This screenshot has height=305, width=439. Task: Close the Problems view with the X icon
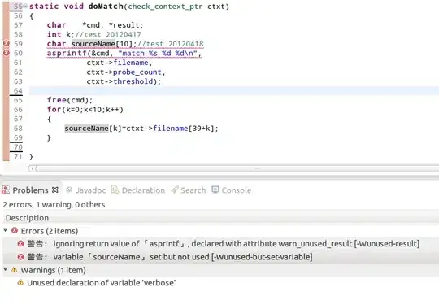click(55, 190)
